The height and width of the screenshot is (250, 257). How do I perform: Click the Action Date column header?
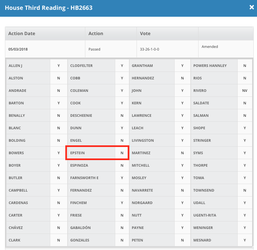(45, 33)
